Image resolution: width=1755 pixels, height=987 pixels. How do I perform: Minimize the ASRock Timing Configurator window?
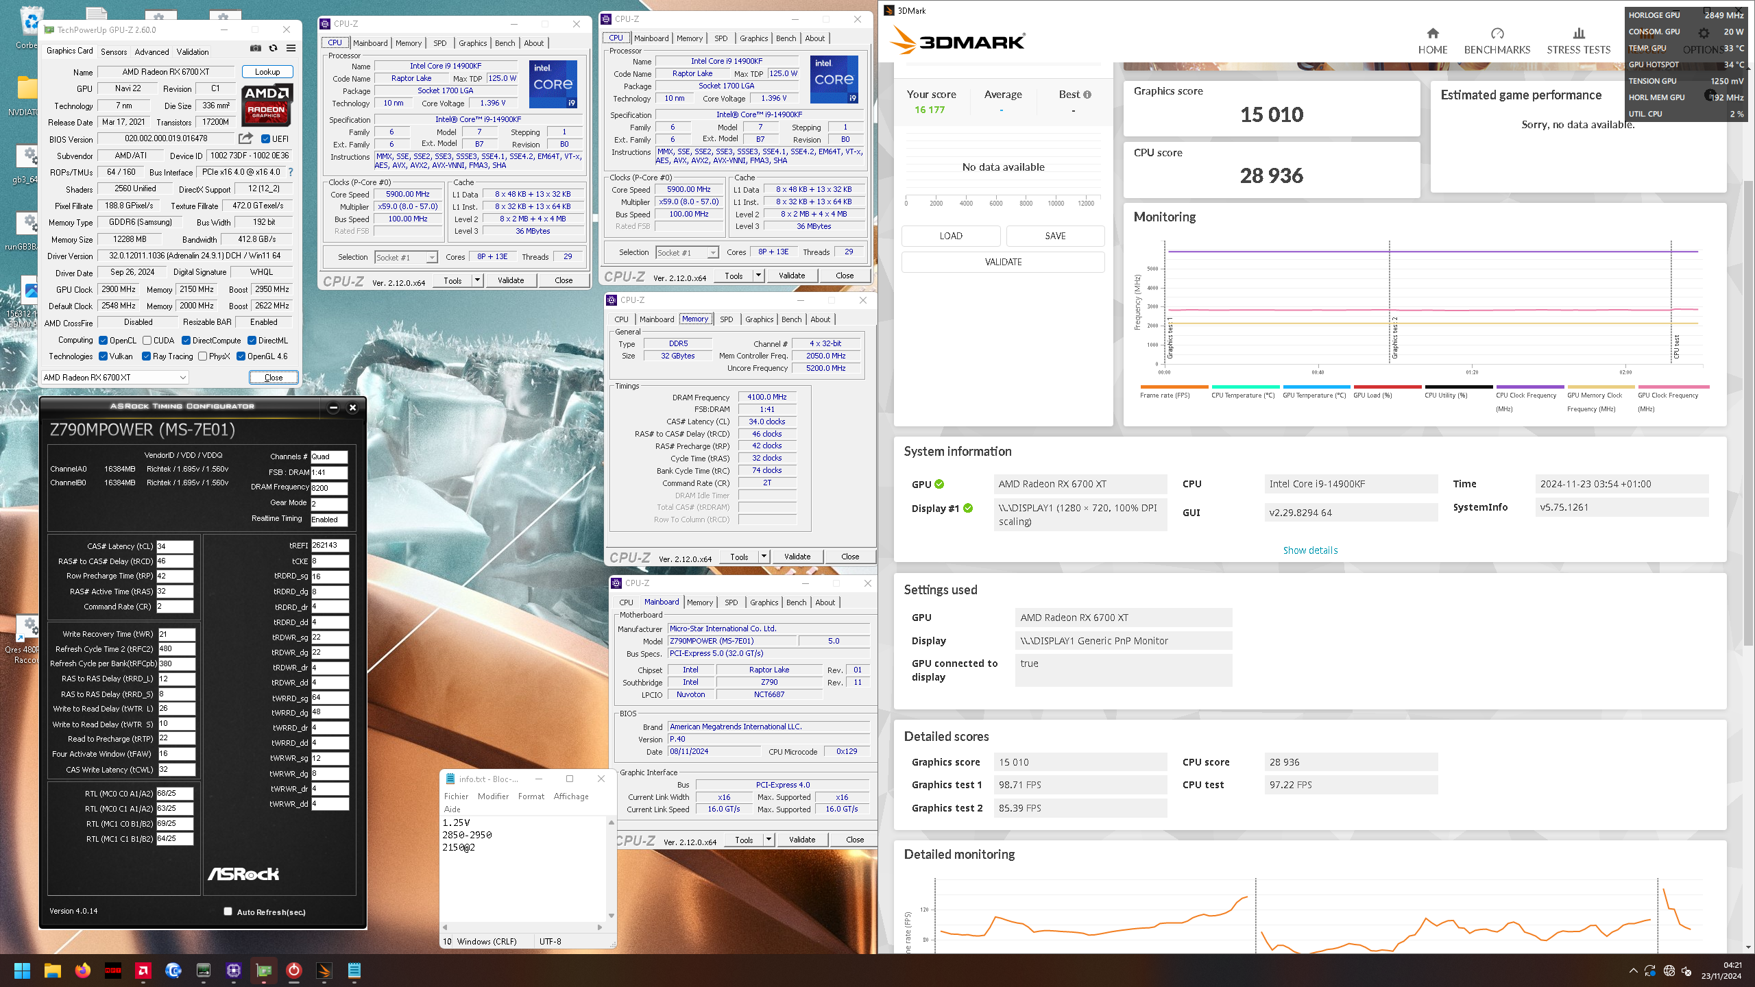click(333, 408)
